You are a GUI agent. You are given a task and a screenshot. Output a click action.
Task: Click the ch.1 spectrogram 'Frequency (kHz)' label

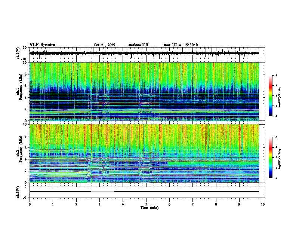21,87
